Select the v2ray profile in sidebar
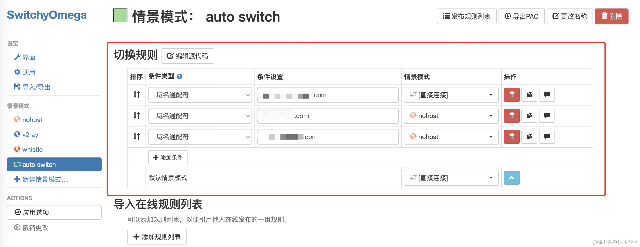Screen dimensions: 640x247 [x=26, y=135]
